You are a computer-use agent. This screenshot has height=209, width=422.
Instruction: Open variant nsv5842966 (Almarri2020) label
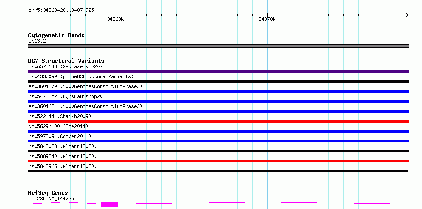[x=63, y=166]
